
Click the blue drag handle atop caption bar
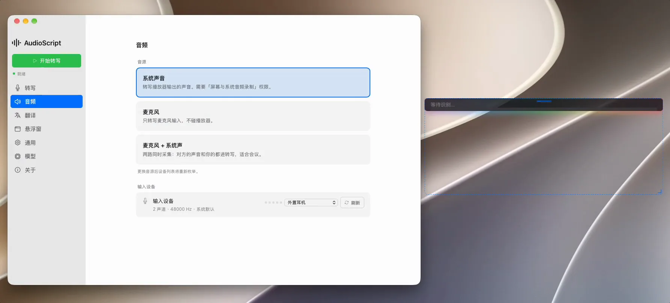pos(544,101)
